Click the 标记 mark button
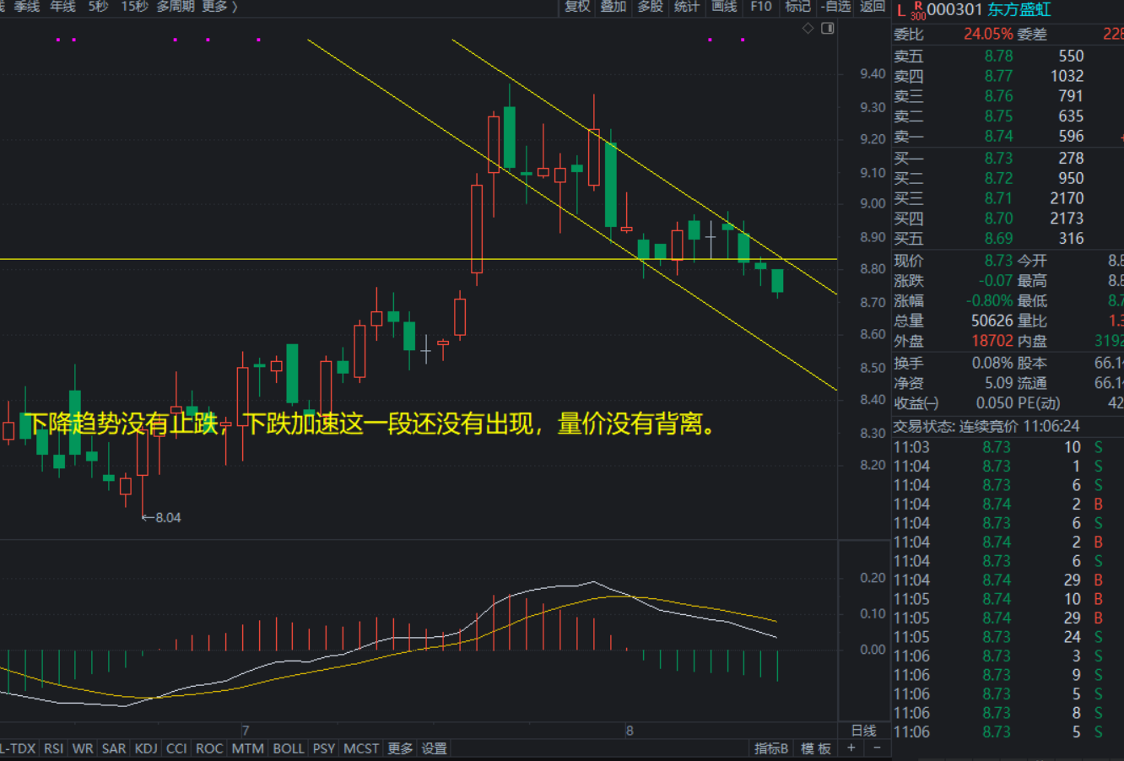1124x761 pixels. click(797, 7)
